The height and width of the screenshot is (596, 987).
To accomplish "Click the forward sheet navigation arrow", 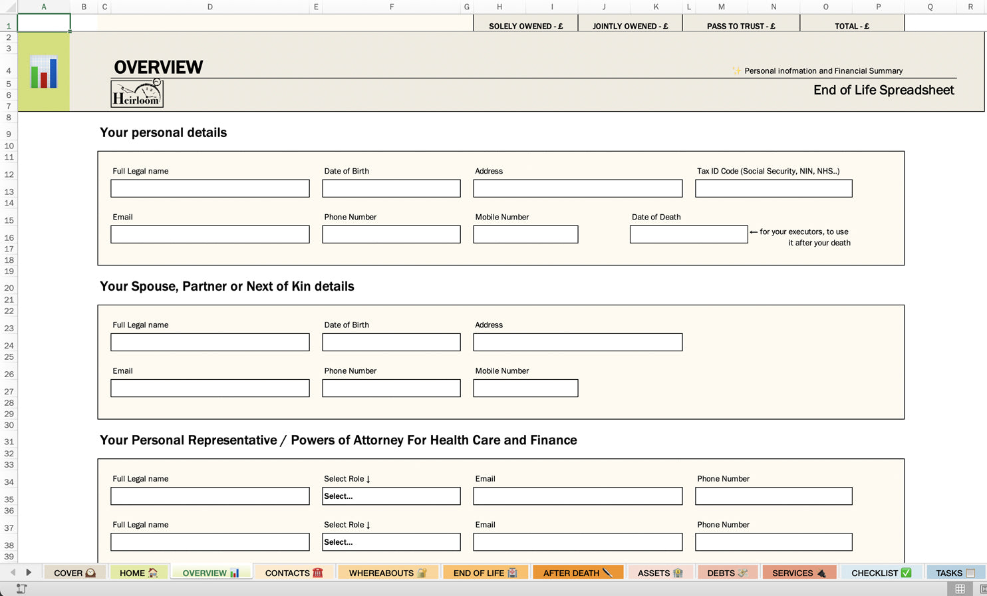I will [x=29, y=572].
